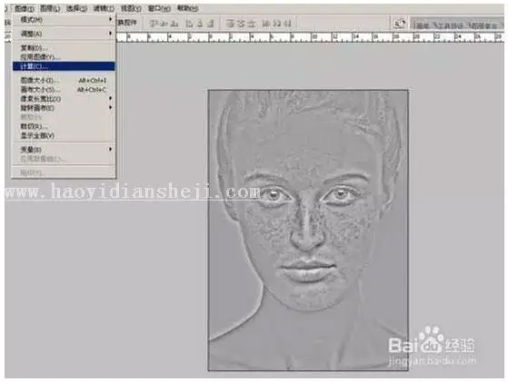Click the distribute top edges icon

(x=230, y=24)
